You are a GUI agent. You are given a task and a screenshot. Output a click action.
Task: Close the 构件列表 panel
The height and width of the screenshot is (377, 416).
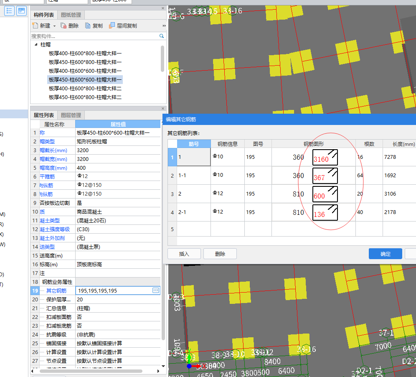coord(163,8)
